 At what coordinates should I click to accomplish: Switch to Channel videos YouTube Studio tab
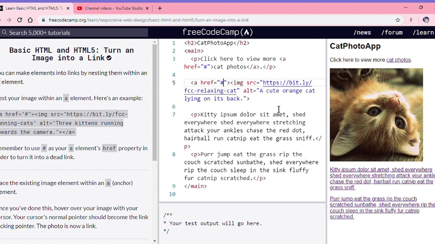[x=114, y=8]
